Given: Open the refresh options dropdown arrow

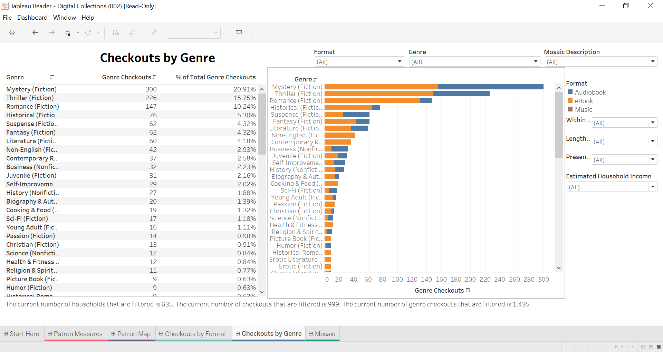Looking at the screenshot, I should coord(98,33).
